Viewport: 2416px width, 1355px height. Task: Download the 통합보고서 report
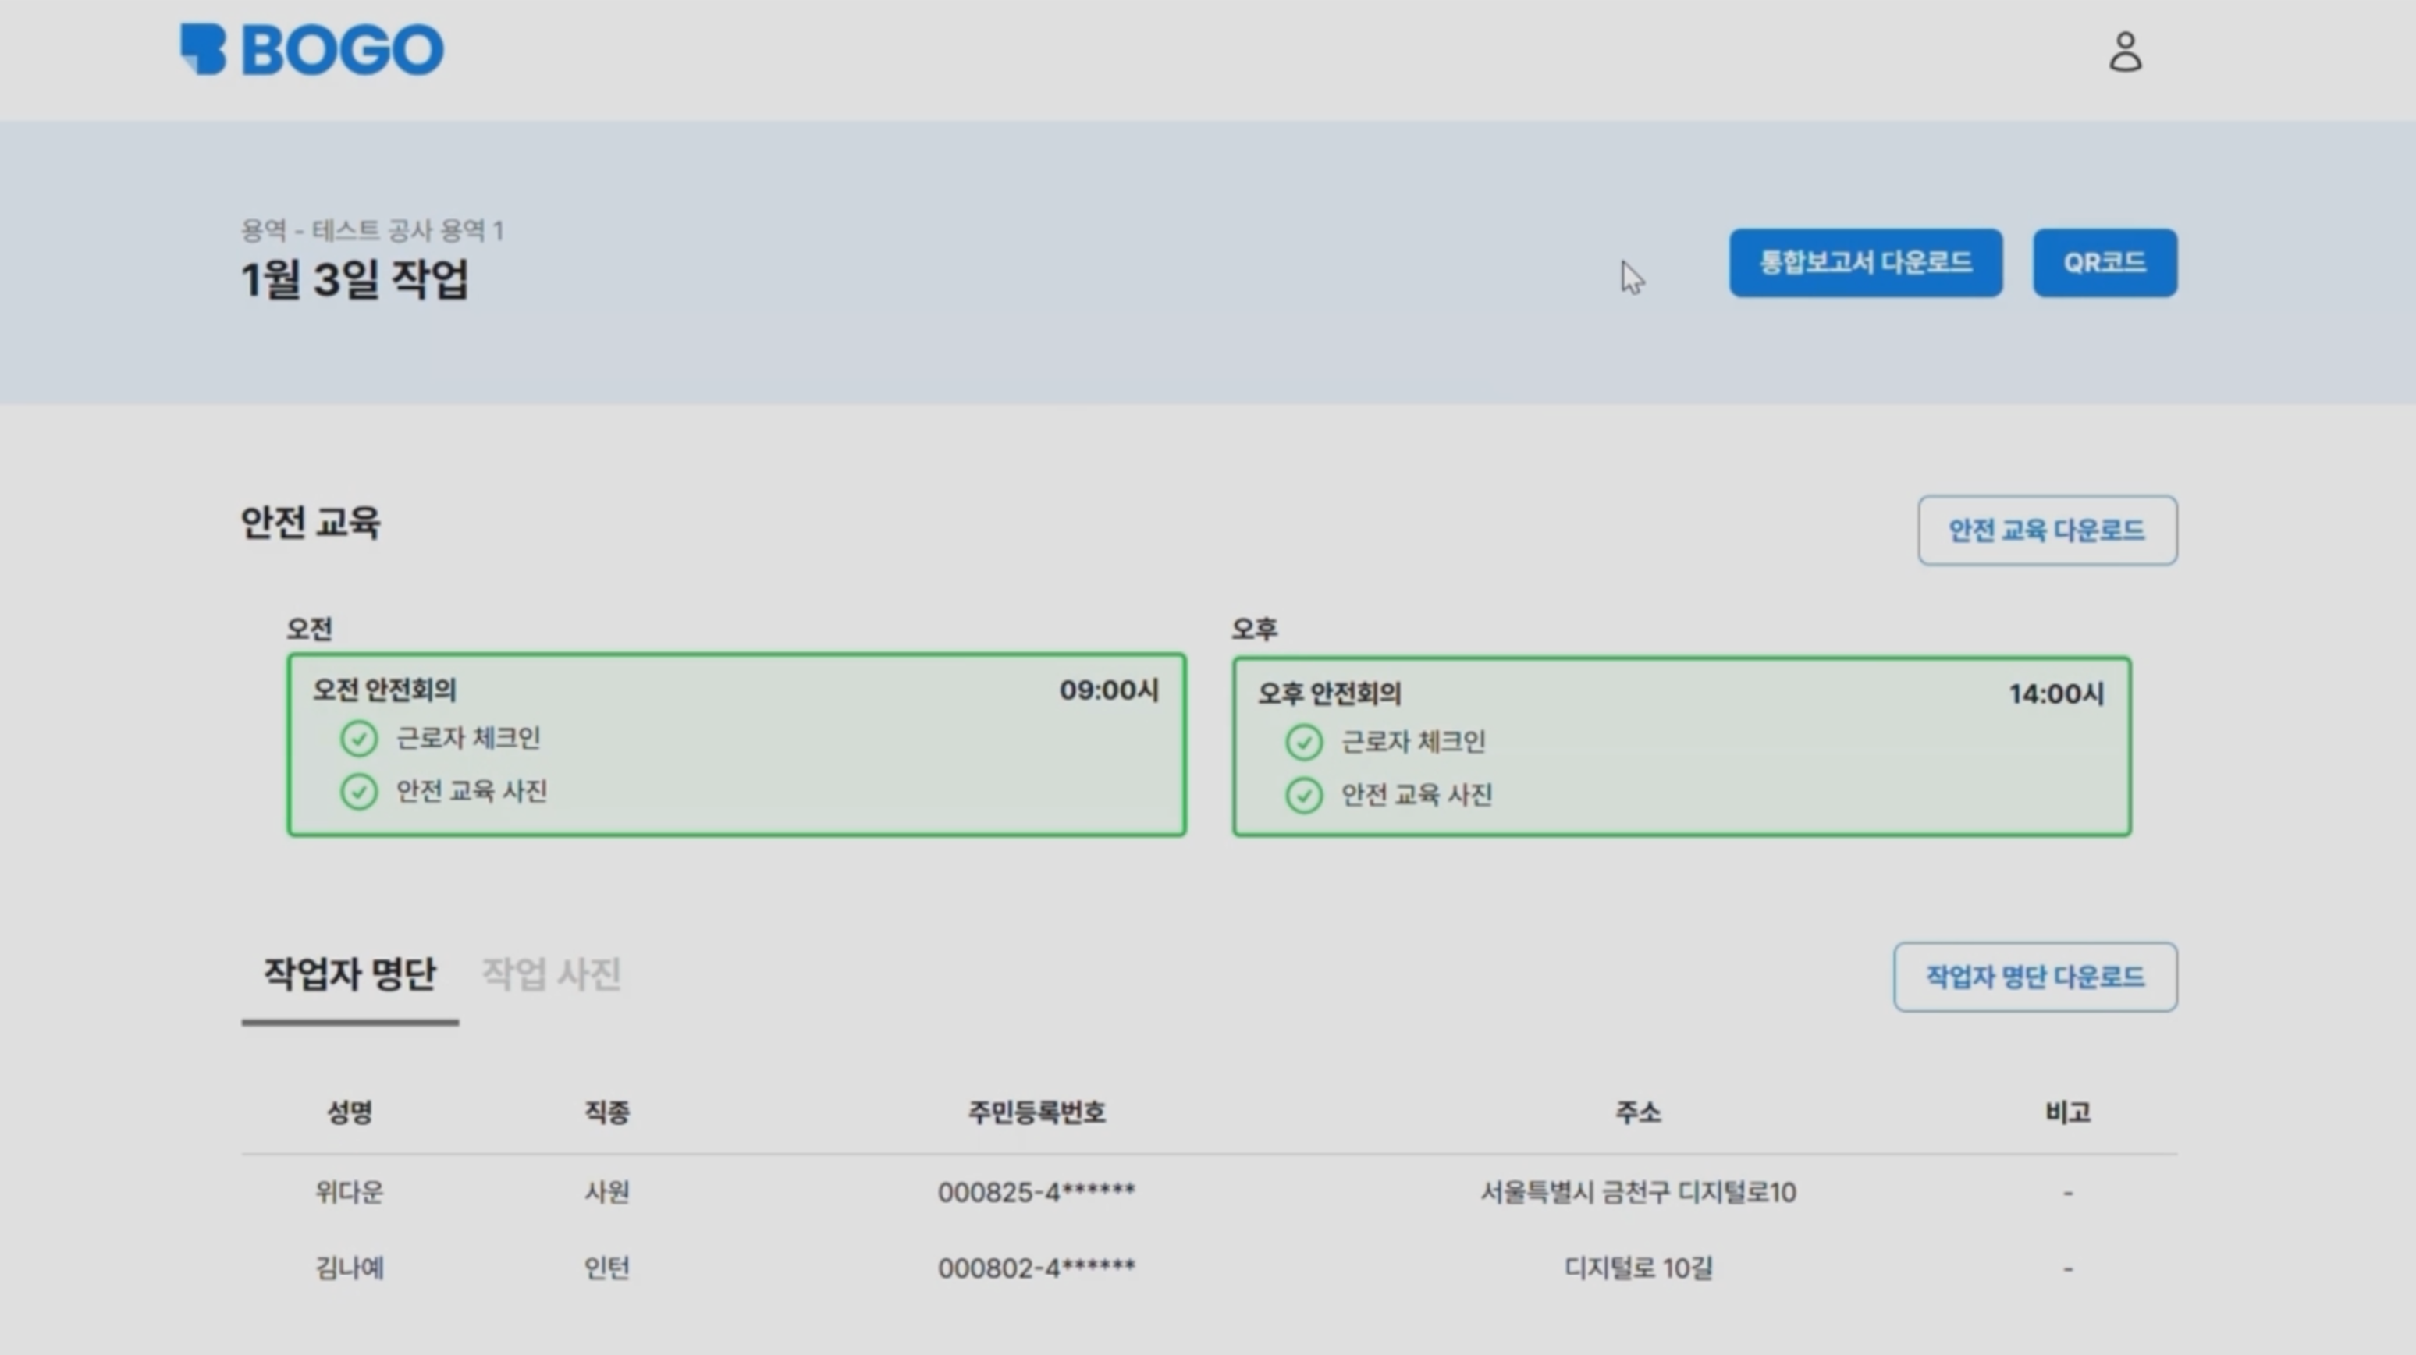coord(1864,263)
